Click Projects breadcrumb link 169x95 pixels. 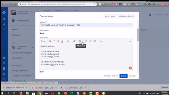[48, 11]
